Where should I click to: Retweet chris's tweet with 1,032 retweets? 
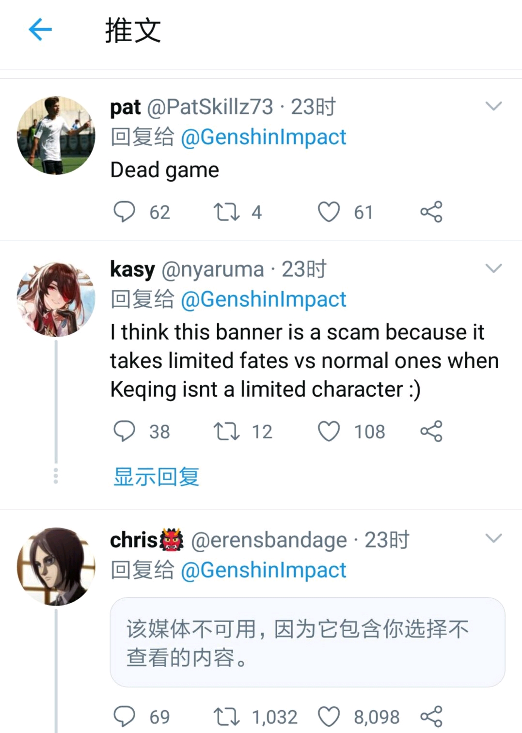(x=227, y=717)
